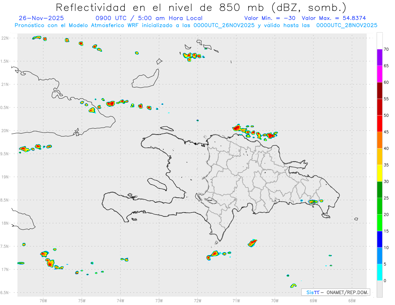The image size is (395, 305).
Task: Click the longitude axis label '69W'
Action: [313, 301]
